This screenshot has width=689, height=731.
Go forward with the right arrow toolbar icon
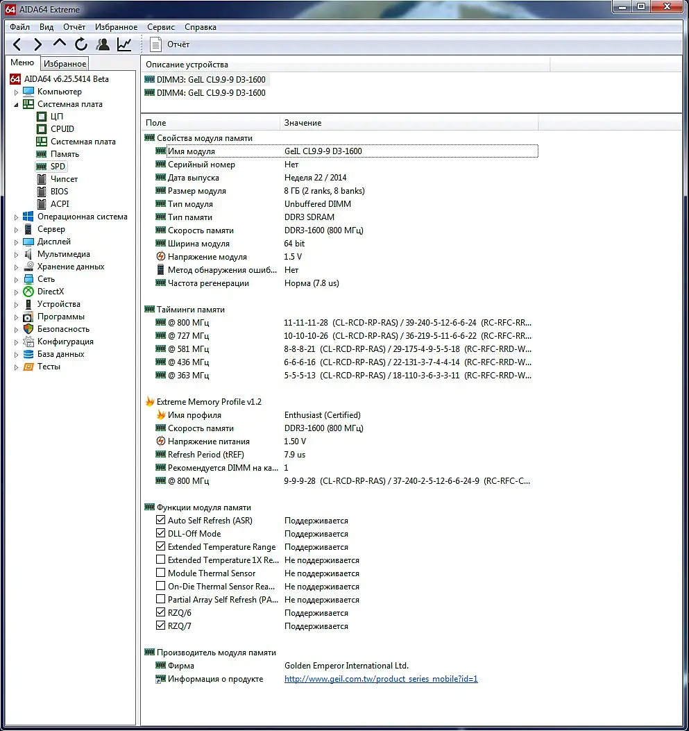coord(38,44)
